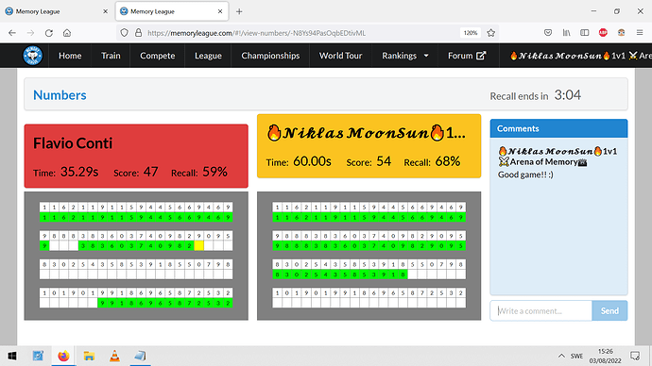Open VLC media player from taskbar
The image size is (652, 366).
(114, 356)
